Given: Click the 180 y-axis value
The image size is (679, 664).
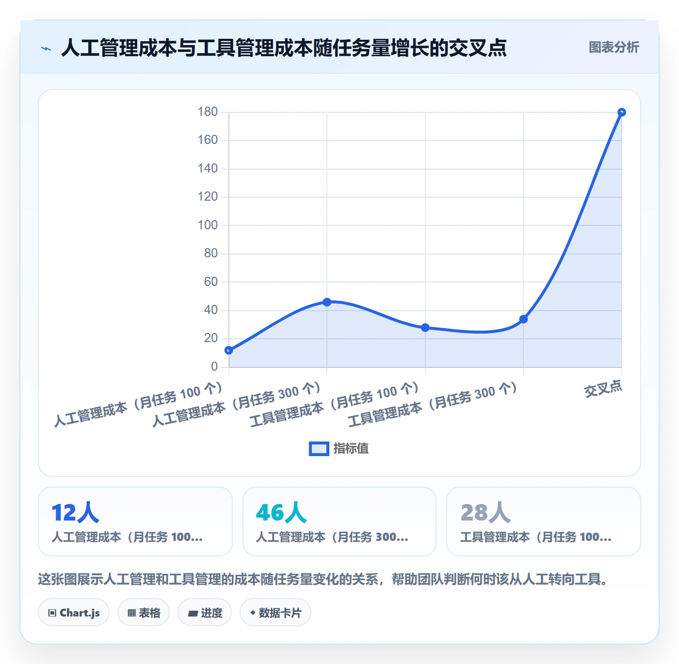Looking at the screenshot, I should [208, 112].
